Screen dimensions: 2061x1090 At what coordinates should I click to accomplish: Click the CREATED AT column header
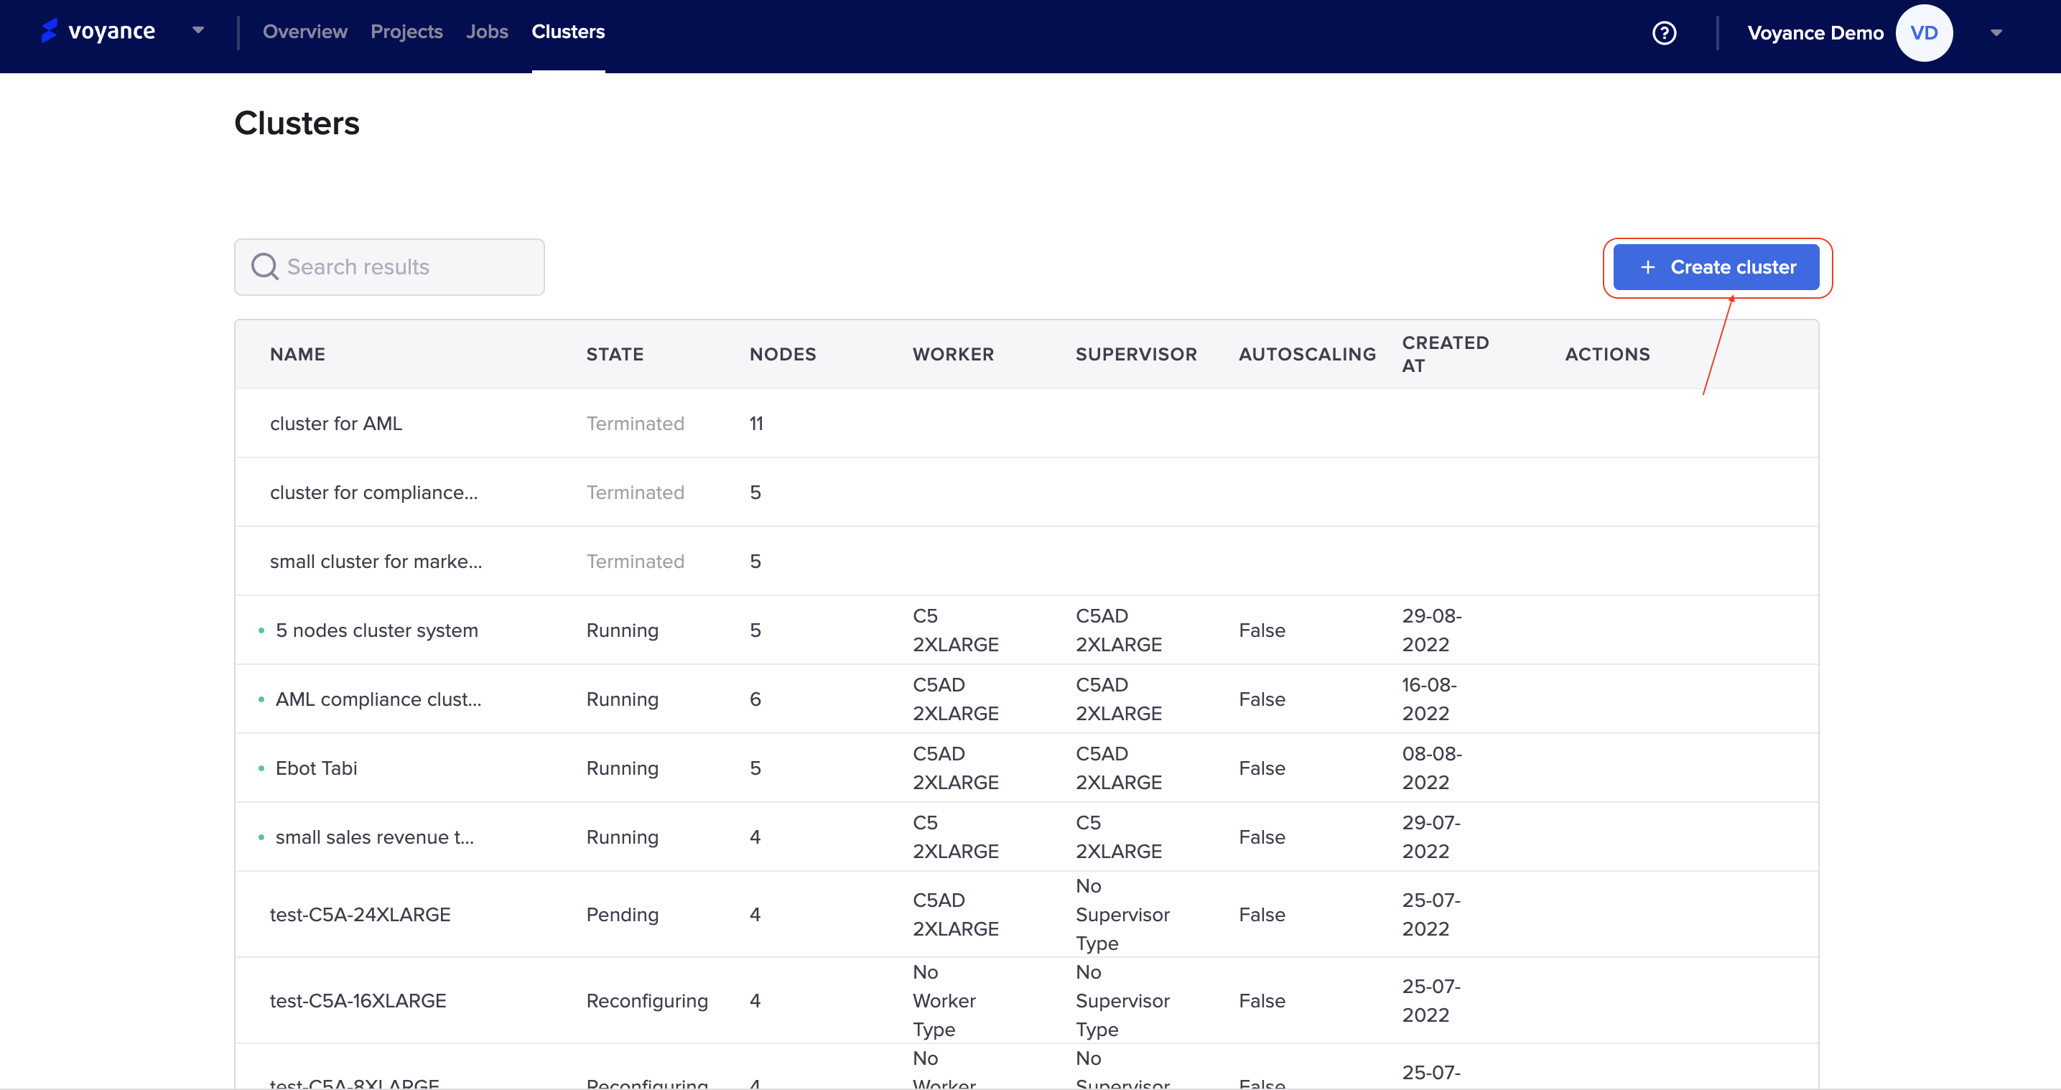coord(1446,354)
